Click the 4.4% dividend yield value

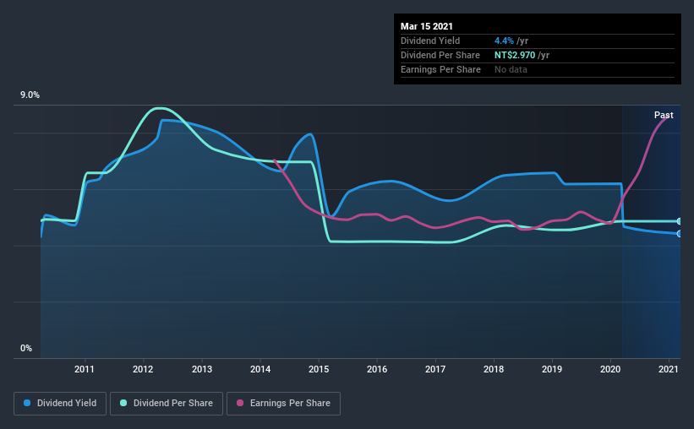tap(504, 41)
